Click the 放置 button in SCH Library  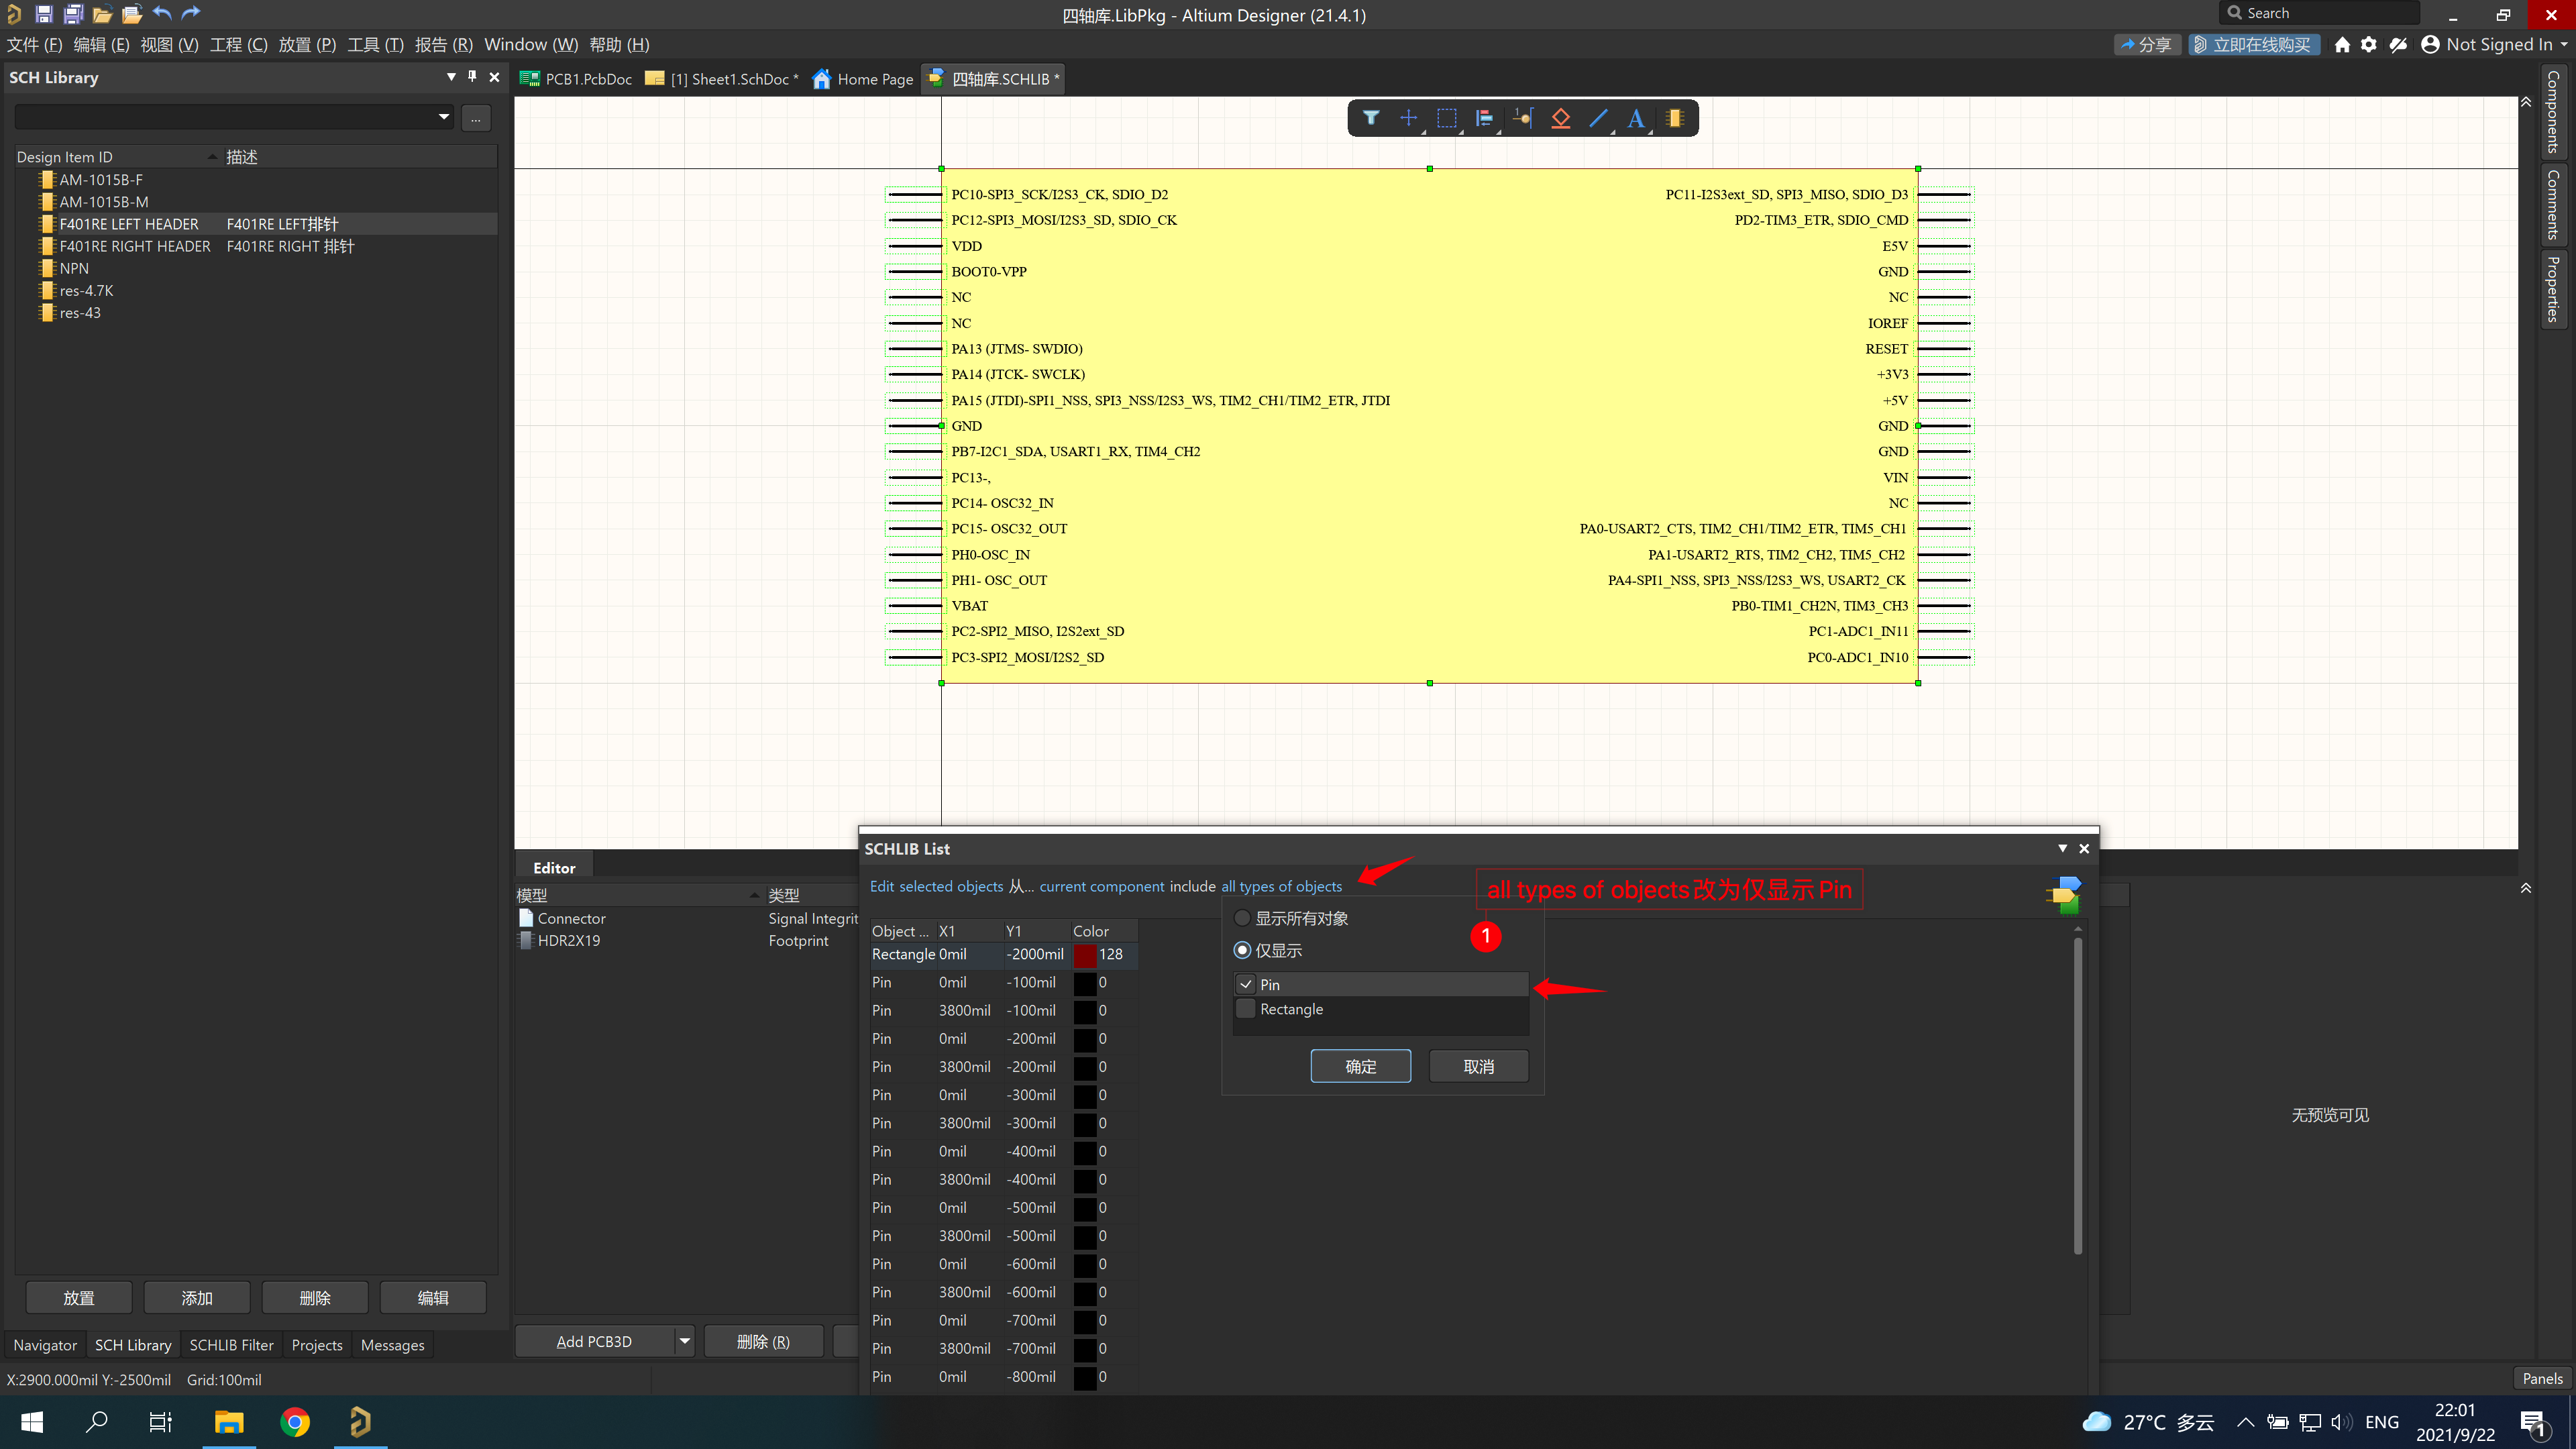pyautogui.click(x=79, y=1297)
